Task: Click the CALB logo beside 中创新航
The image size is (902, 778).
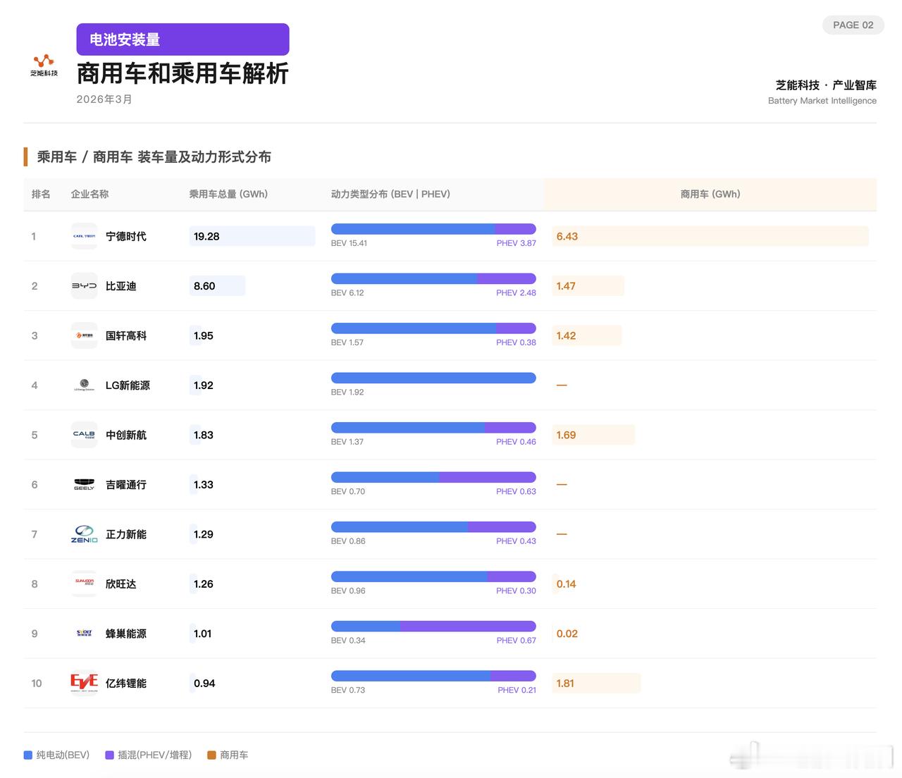Action: click(84, 435)
